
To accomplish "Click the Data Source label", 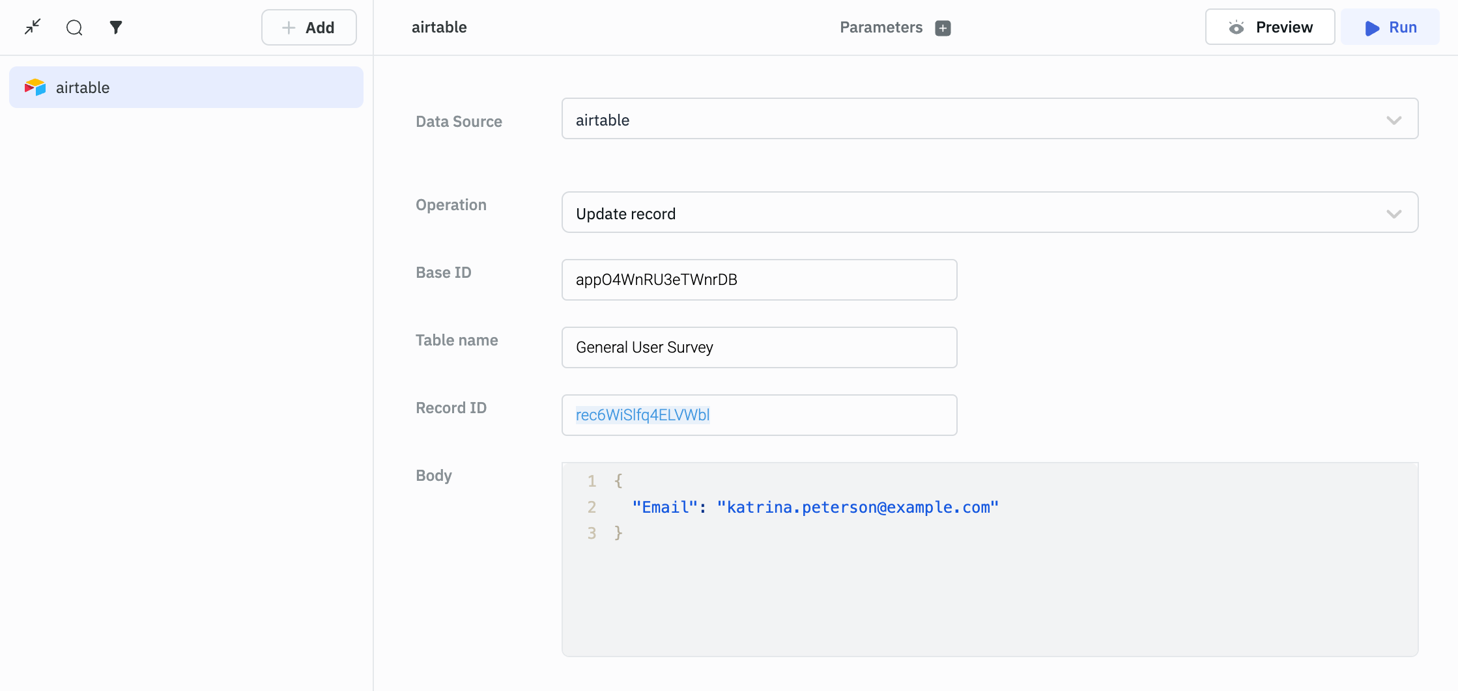I will coord(459,122).
